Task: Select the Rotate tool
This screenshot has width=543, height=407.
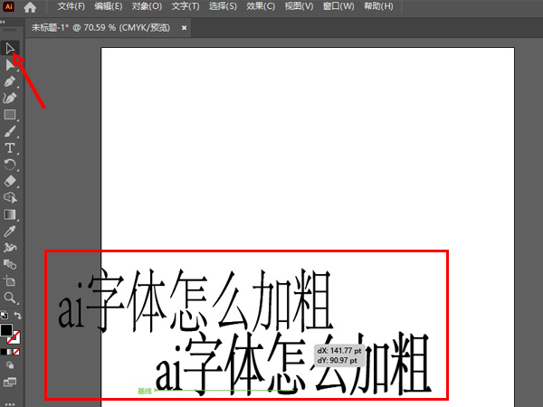Action: pos(10,165)
